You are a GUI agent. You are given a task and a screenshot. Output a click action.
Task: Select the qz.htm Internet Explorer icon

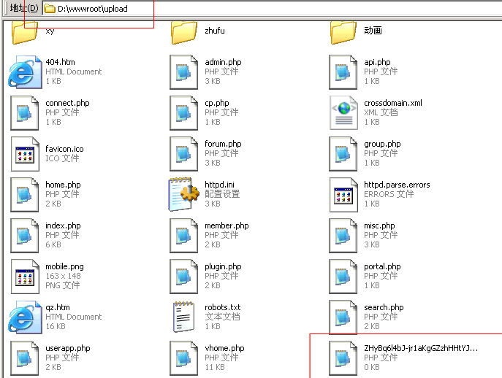point(25,317)
